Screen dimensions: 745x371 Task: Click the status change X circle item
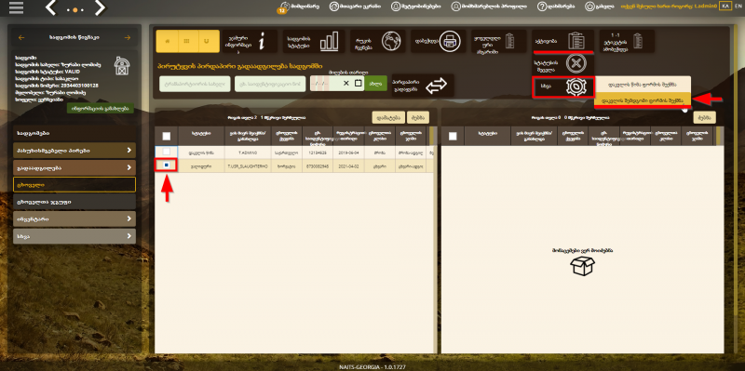point(563,63)
